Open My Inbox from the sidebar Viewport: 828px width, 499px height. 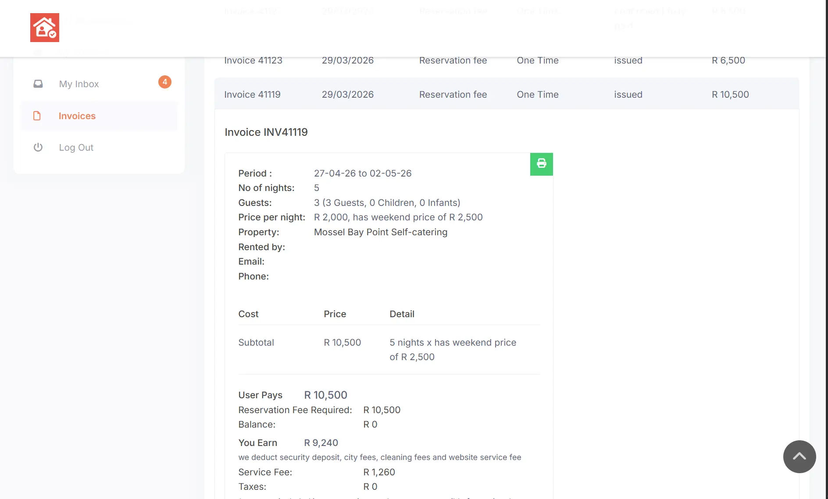point(79,84)
